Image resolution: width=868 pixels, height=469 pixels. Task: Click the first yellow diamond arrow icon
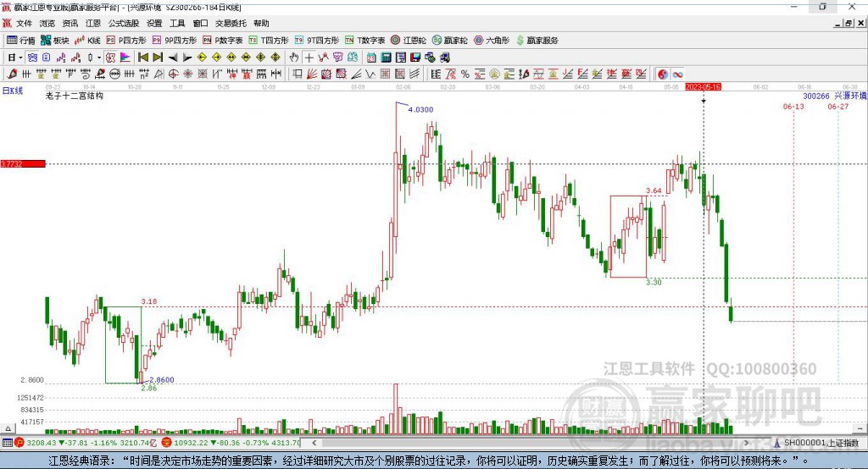(202, 58)
